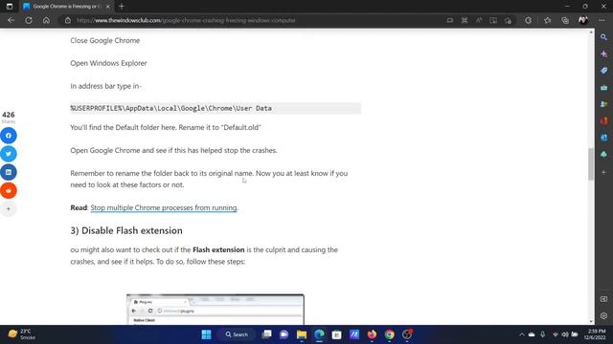Open Outlook icon in sidebar

pyautogui.click(x=604, y=138)
